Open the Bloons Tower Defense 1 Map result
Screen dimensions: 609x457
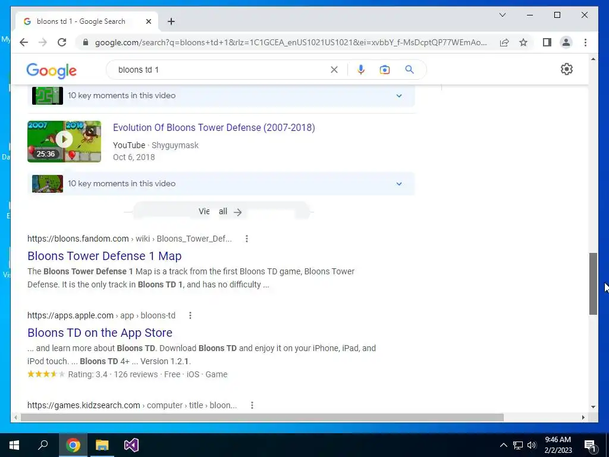tap(105, 256)
